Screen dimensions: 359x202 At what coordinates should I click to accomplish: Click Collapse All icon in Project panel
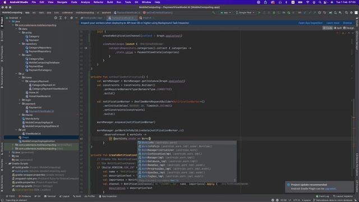66,17
